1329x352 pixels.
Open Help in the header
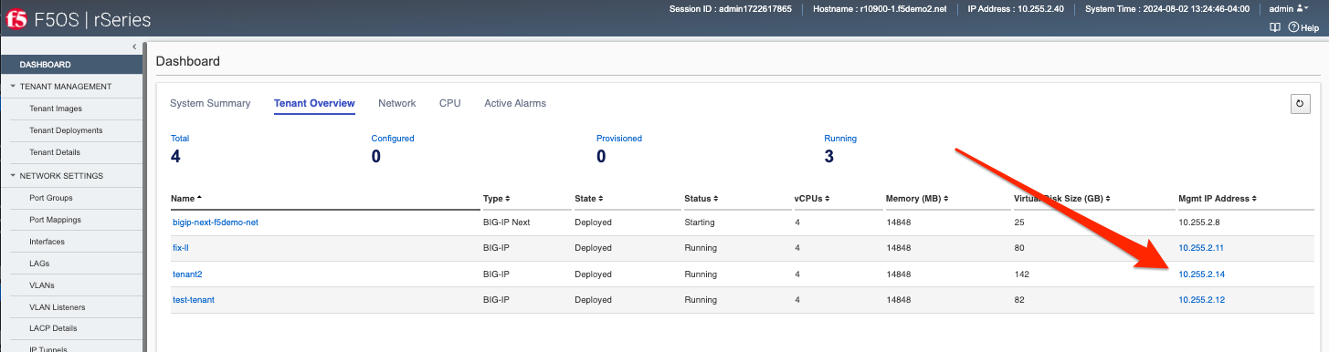coord(1303,28)
